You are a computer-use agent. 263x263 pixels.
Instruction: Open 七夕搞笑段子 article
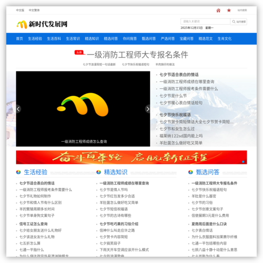(110, 243)
